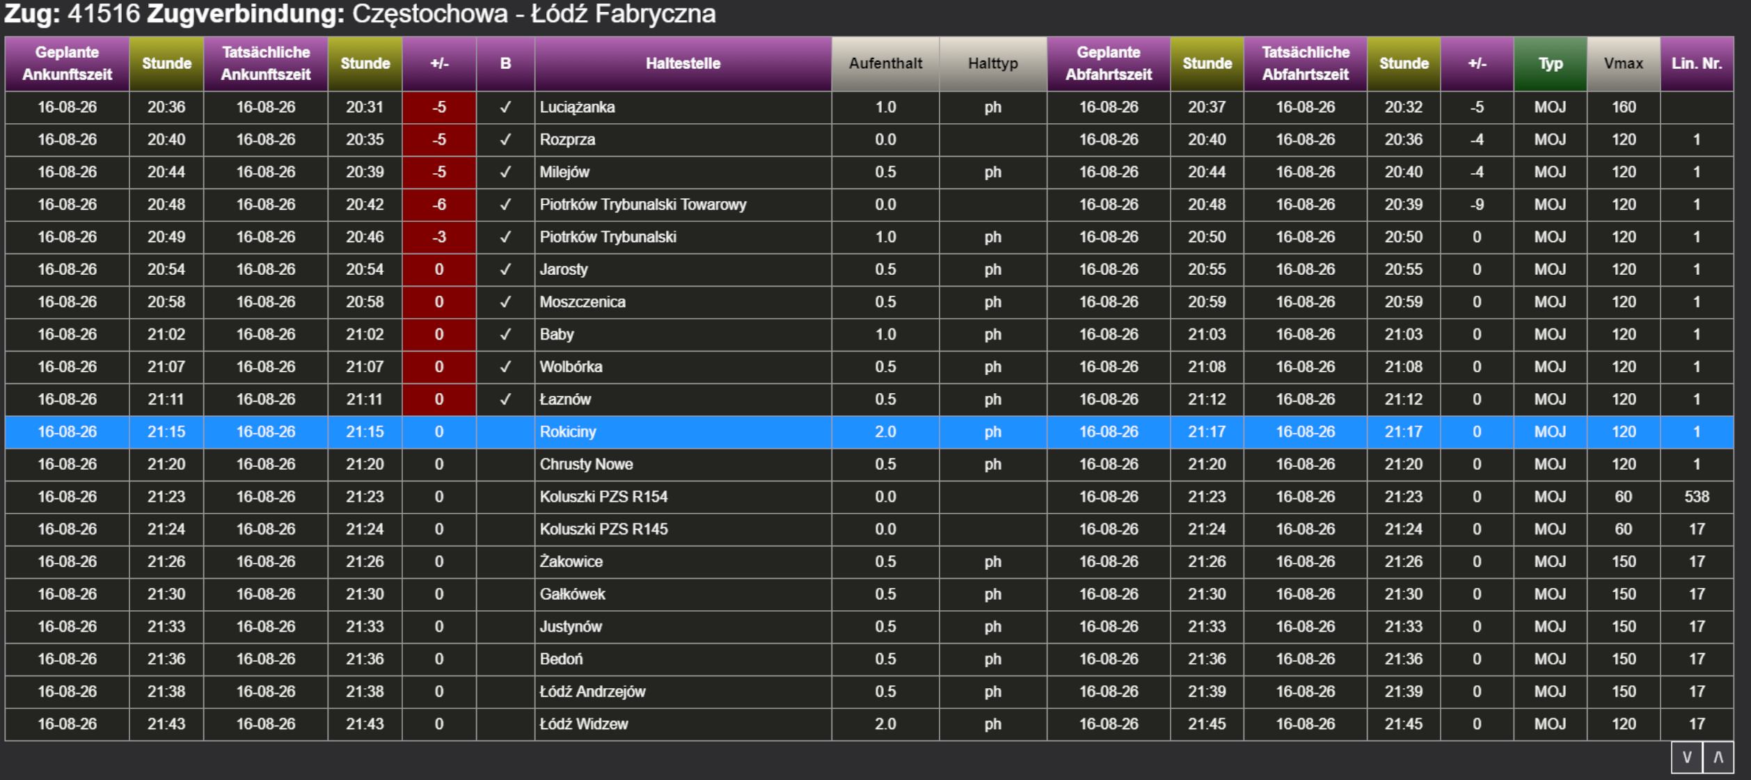Click the checkmark in Baby row
The image size is (1751, 780).
tap(506, 335)
